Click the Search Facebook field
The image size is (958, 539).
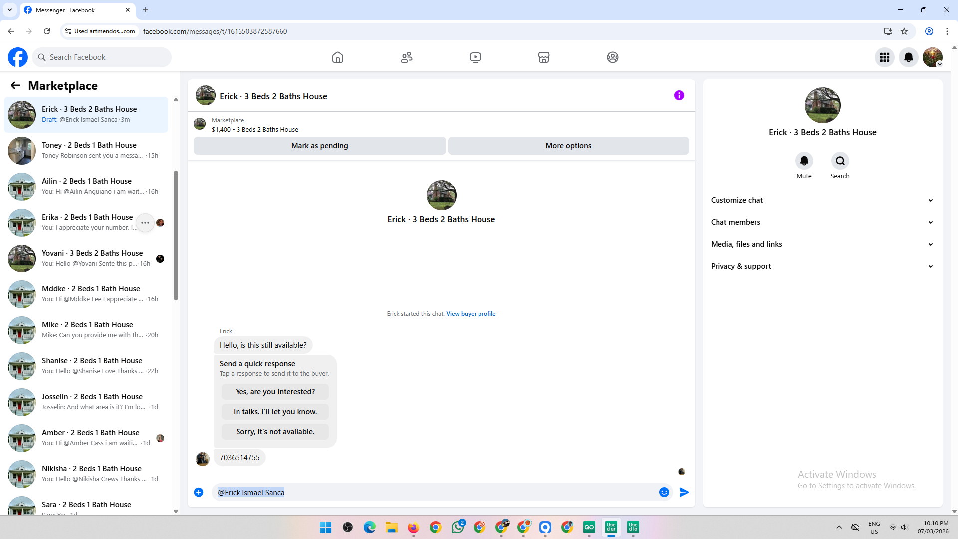click(x=102, y=57)
